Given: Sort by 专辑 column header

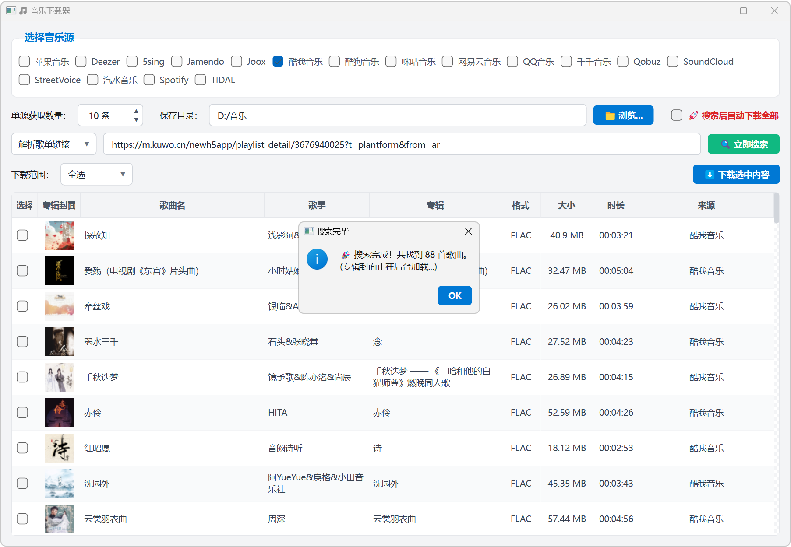Looking at the screenshot, I should tap(435, 205).
